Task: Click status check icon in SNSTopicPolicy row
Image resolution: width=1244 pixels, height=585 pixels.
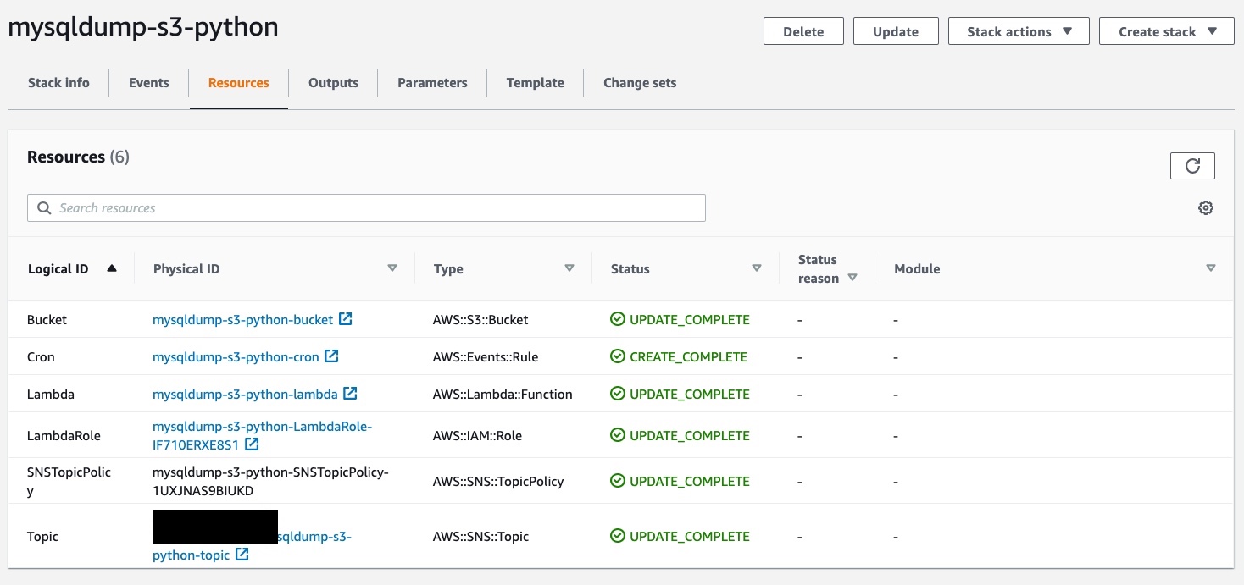Action: pos(618,481)
